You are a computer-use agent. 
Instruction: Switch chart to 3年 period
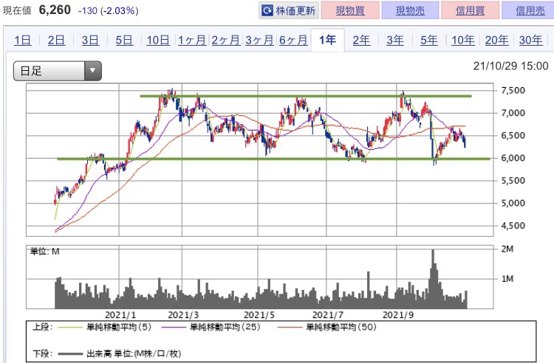(395, 41)
